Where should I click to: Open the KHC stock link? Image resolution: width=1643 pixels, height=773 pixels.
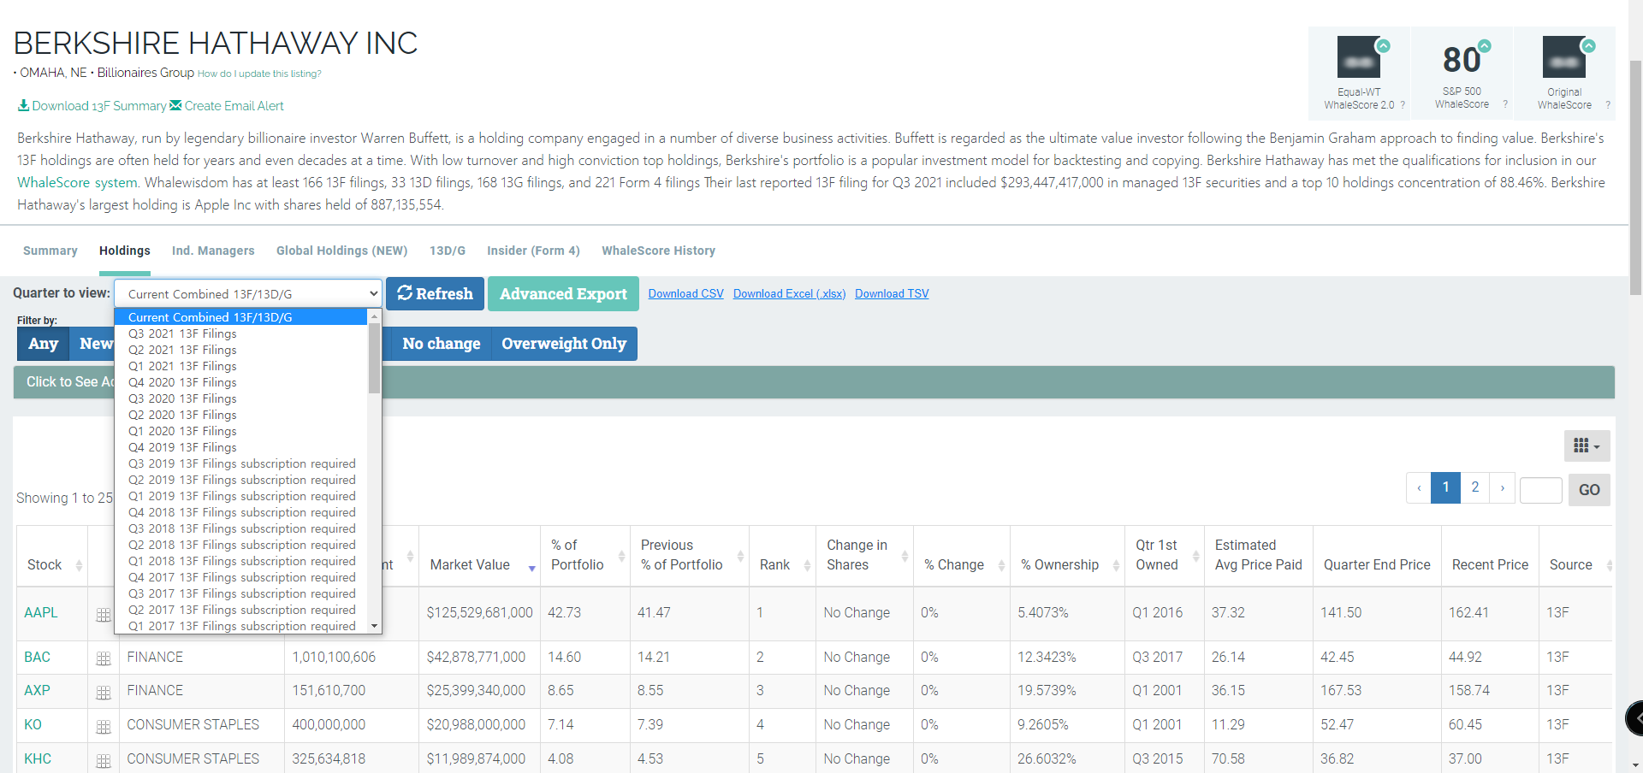(38, 759)
